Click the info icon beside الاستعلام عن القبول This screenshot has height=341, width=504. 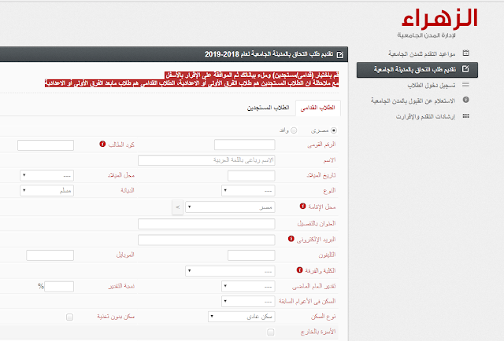coord(465,100)
